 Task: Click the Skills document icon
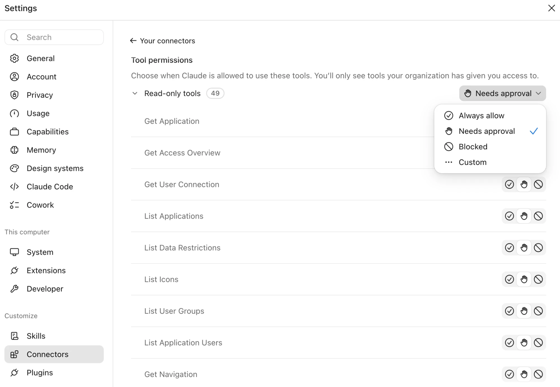pyautogui.click(x=14, y=336)
